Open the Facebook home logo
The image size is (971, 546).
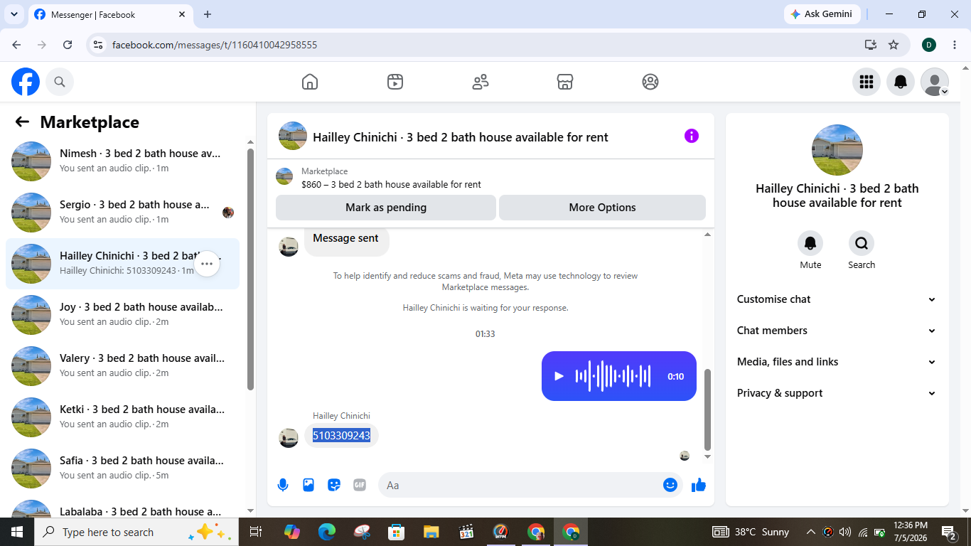26,82
